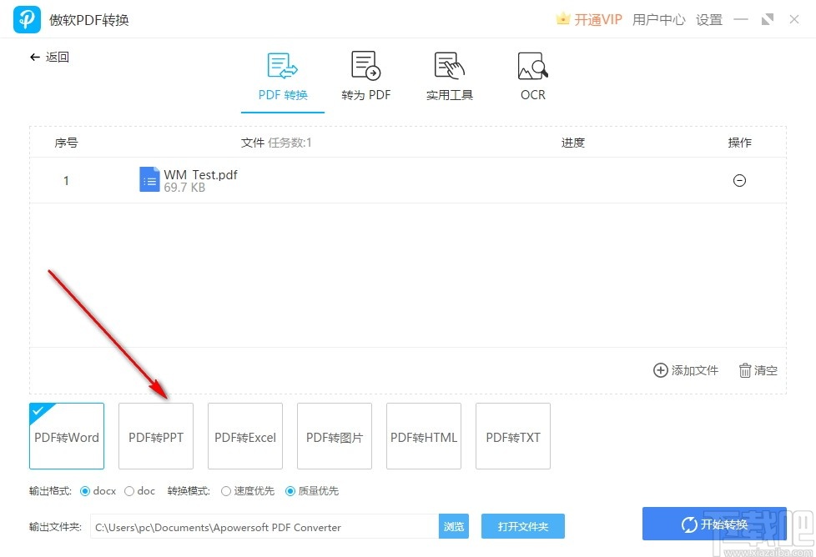The width and height of the screenshot is (816, 557).
Task: Open 用户中心 user center
Action: point(658,19)
